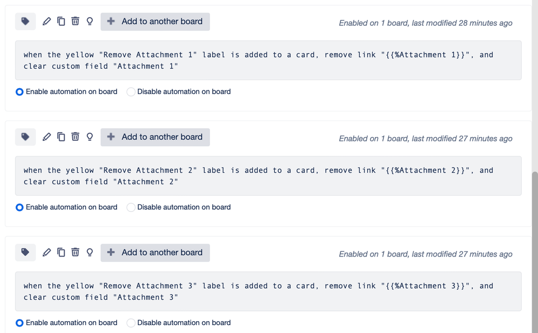Delete the Remove Attachment 3 rule via trash icon
The image size is (538, 333).
coord(75,252)
